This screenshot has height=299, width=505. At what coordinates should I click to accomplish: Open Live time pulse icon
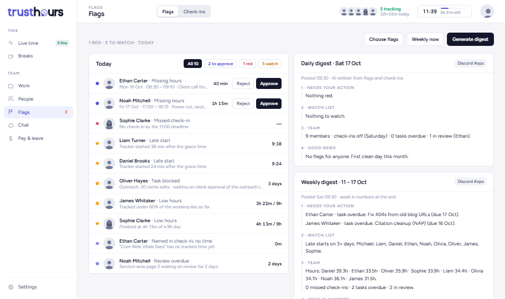(x=11, y=43)
